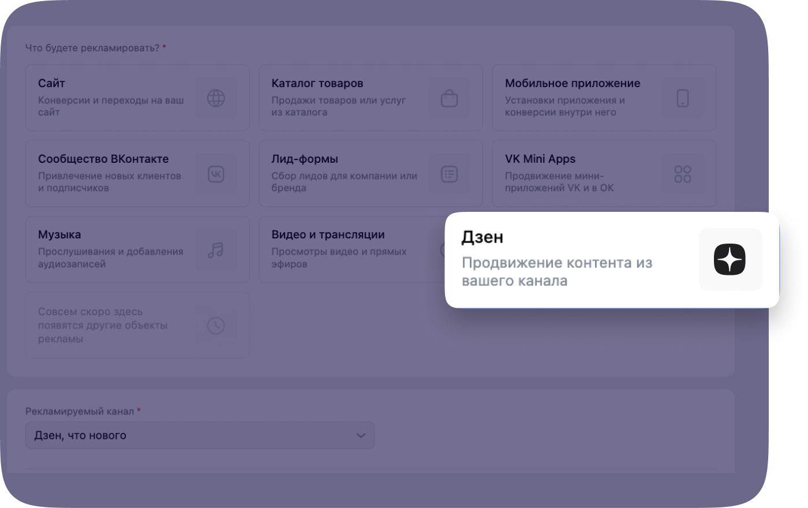This screenshot has height=508, width=808.
Task: Click 'Просмотры видео и прямых эфиров' text
Action: pos(339,258)
